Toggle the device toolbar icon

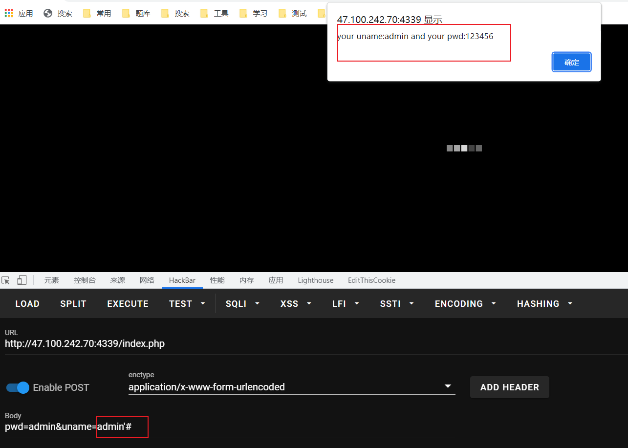point(22,280)
